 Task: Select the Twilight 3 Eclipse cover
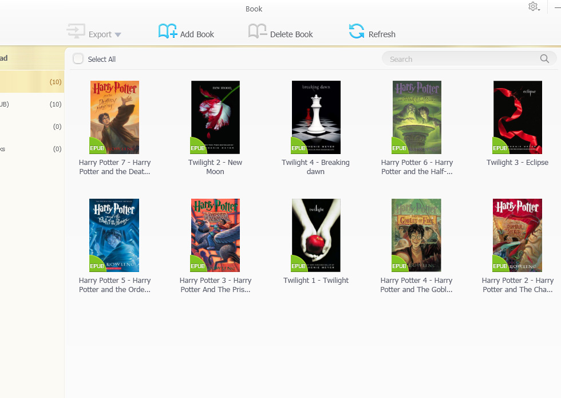517,117
